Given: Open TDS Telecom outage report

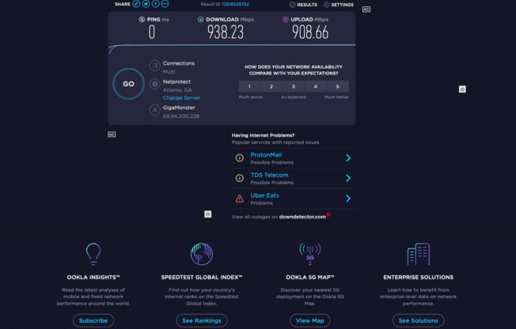Looking at the screenshot, I should [269, 175].
